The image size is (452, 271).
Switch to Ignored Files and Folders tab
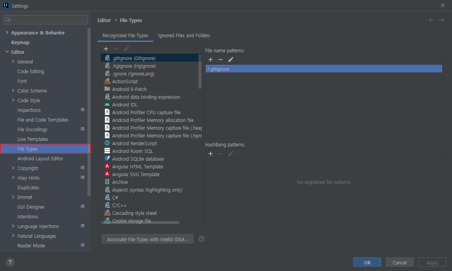tap(184, 36)
